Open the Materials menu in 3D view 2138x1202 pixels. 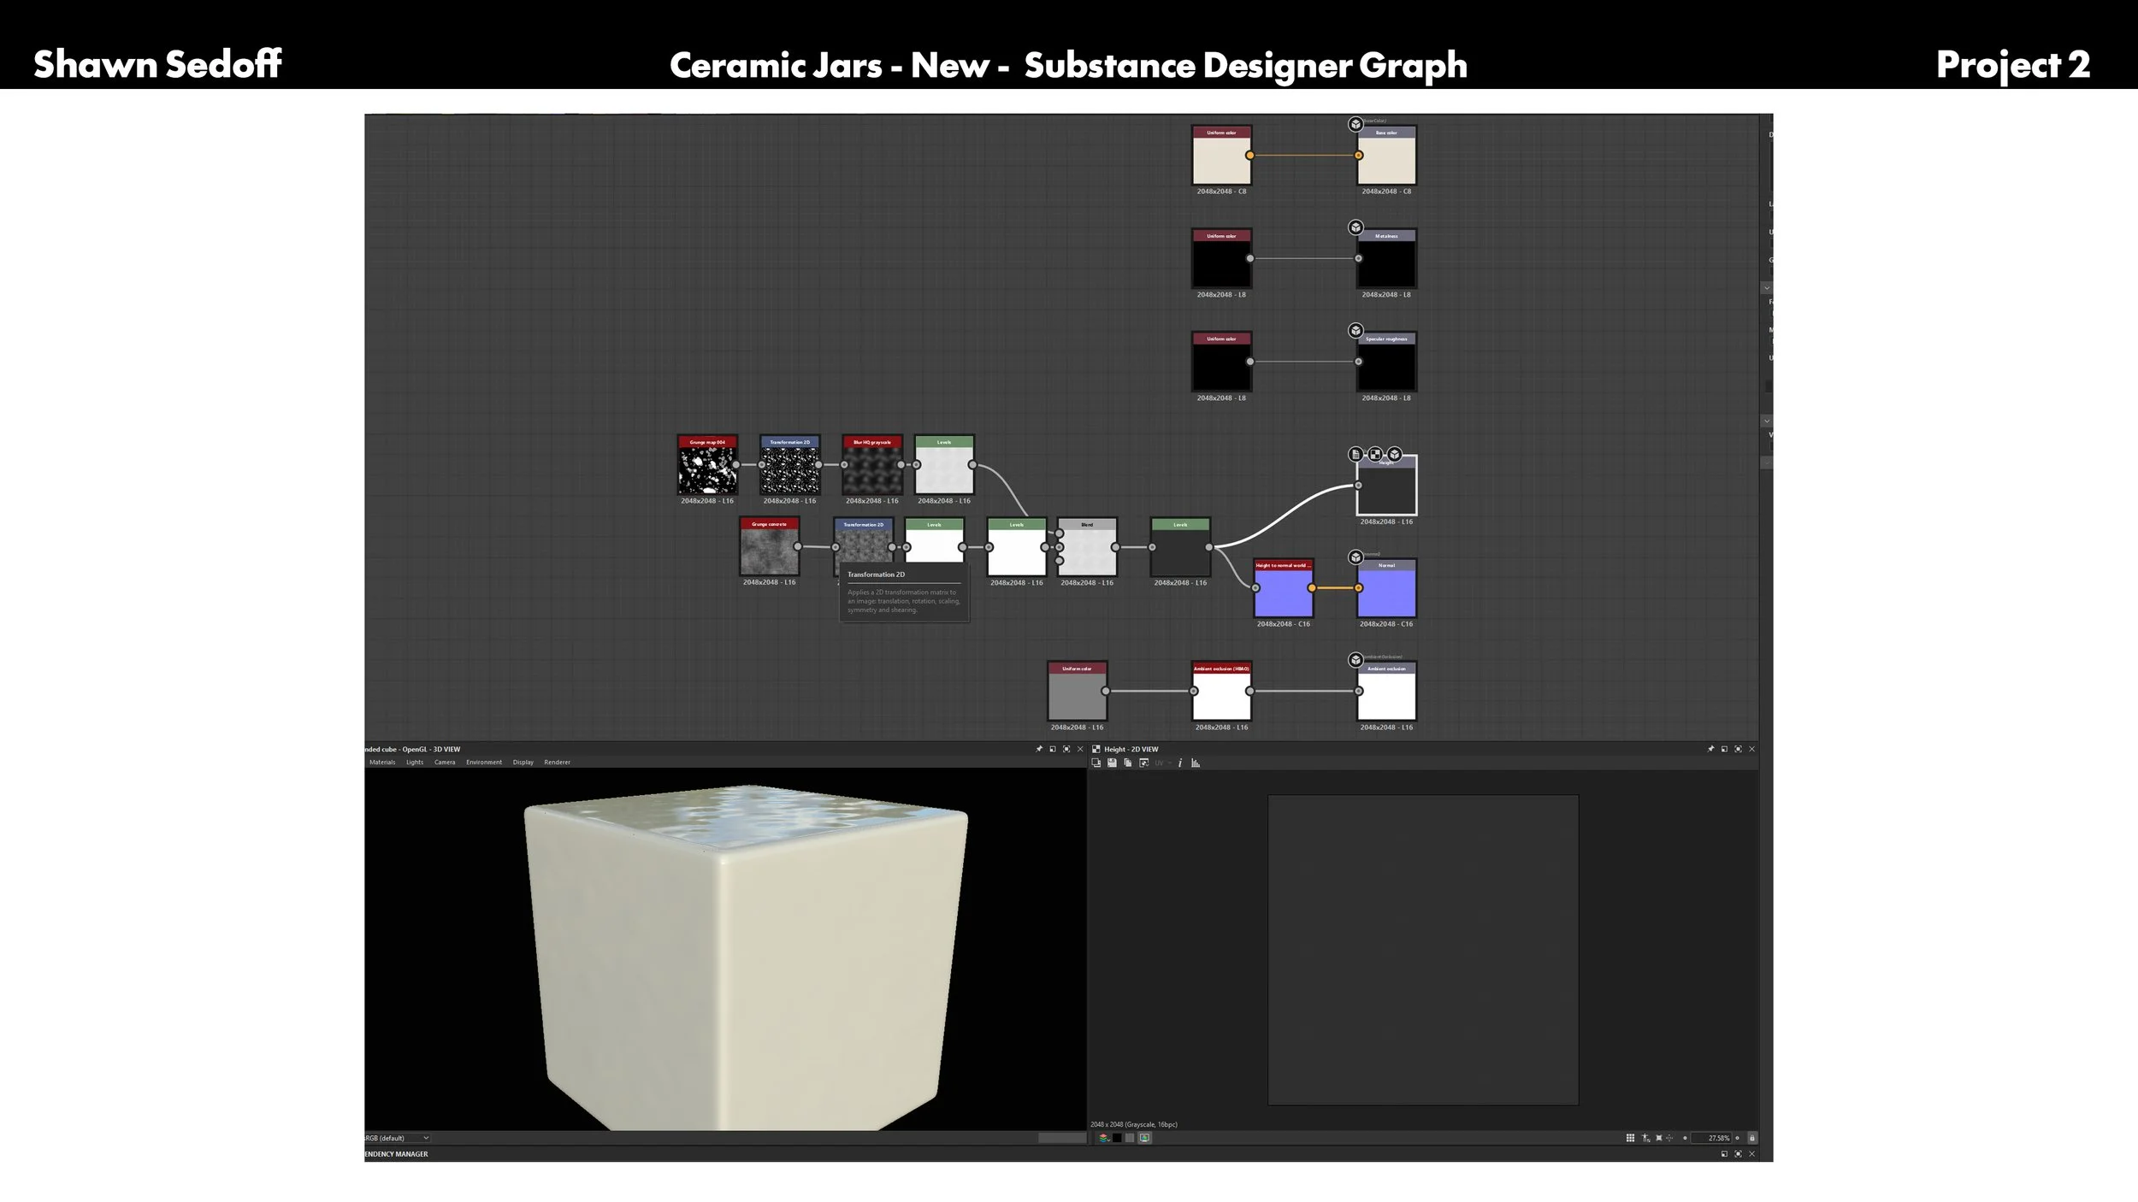pyautogui.click(x=382, y=762)
